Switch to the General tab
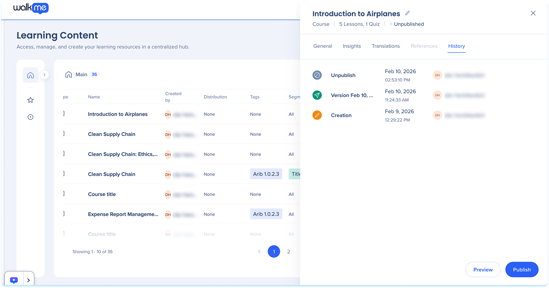Image resolution: width=549 pixels, height=288 pixels. coord(323,46)
